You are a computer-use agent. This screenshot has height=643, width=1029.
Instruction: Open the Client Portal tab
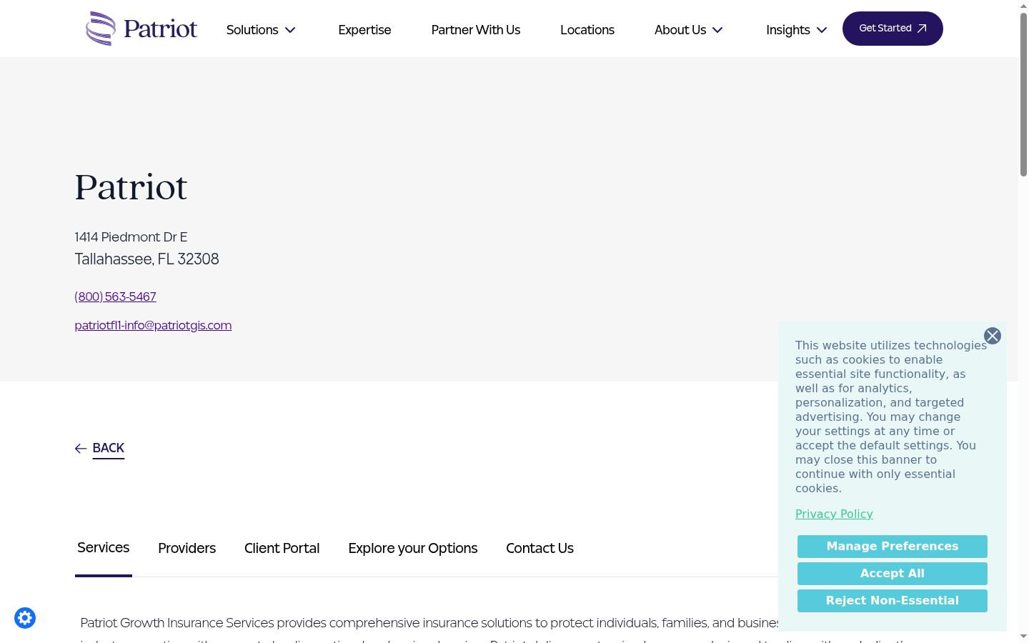tap(282, 548)
